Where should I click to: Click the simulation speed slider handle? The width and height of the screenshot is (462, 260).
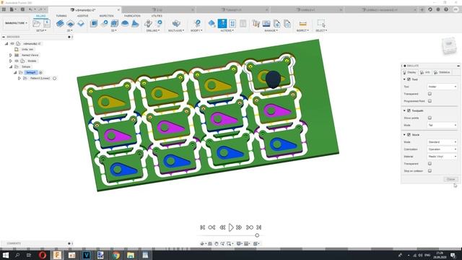click(x=257, y=235)
